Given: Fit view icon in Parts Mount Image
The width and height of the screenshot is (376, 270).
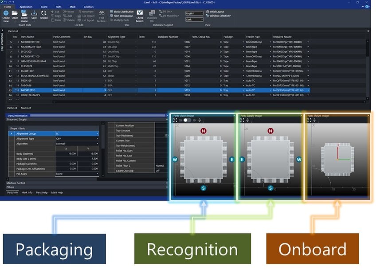Looking at the screenshot, I should pos(309,120).
